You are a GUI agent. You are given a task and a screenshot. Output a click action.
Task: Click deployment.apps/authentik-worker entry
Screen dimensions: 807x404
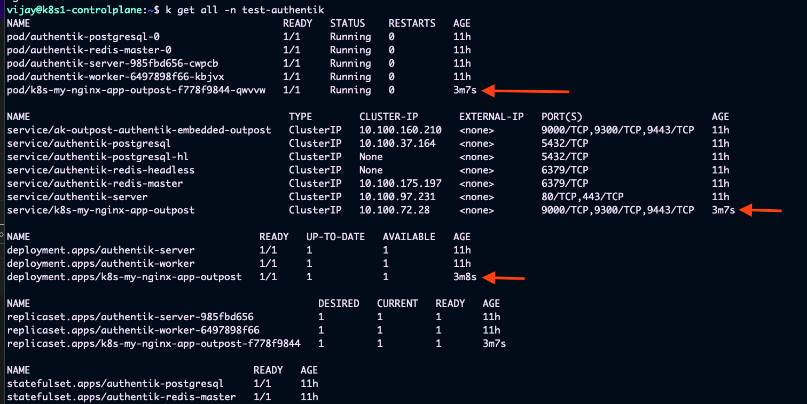pos(101,264)
